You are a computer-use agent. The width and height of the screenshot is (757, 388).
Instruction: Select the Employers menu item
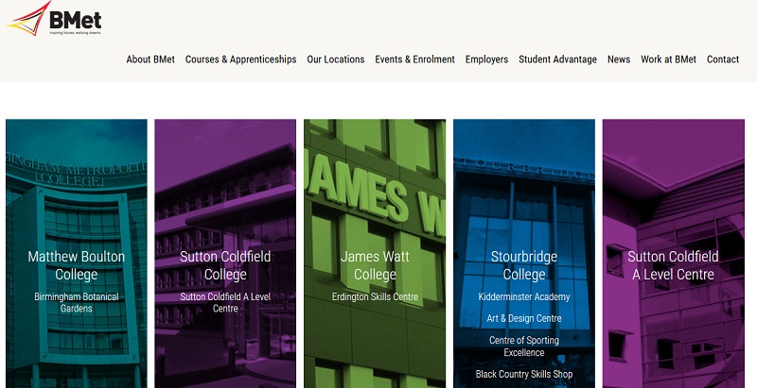point(486,59)
